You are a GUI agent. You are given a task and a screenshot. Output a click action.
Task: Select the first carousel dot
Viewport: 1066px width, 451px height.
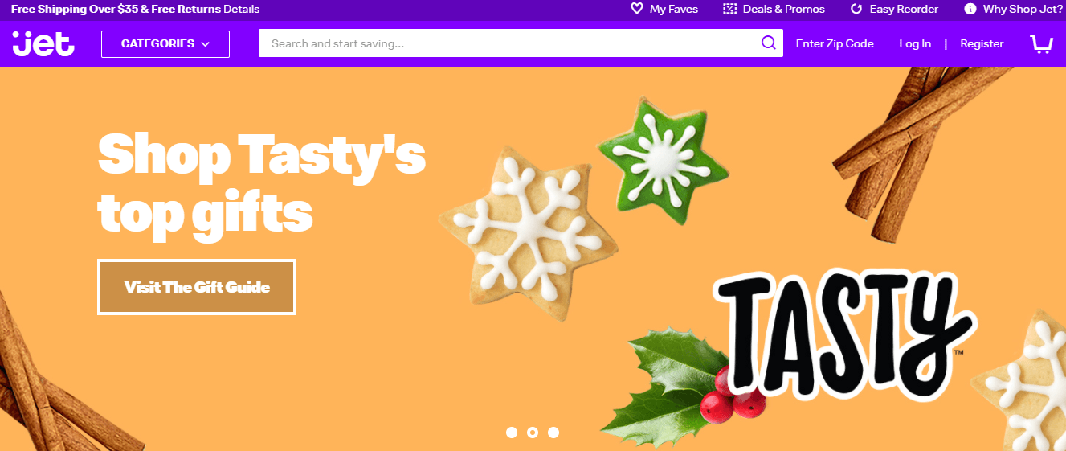pyautogui.click(x=512, y=433)
